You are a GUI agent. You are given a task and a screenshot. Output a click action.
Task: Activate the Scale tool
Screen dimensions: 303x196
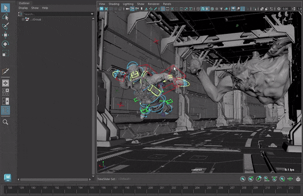(x=6, y=53)
